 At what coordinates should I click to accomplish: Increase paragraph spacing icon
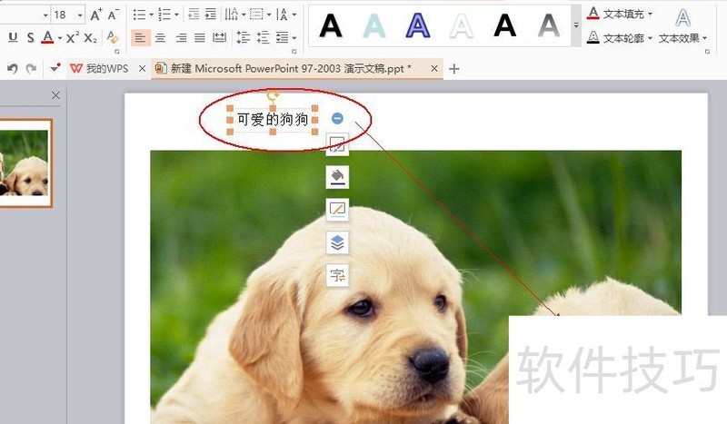click(x=243, y=37)
